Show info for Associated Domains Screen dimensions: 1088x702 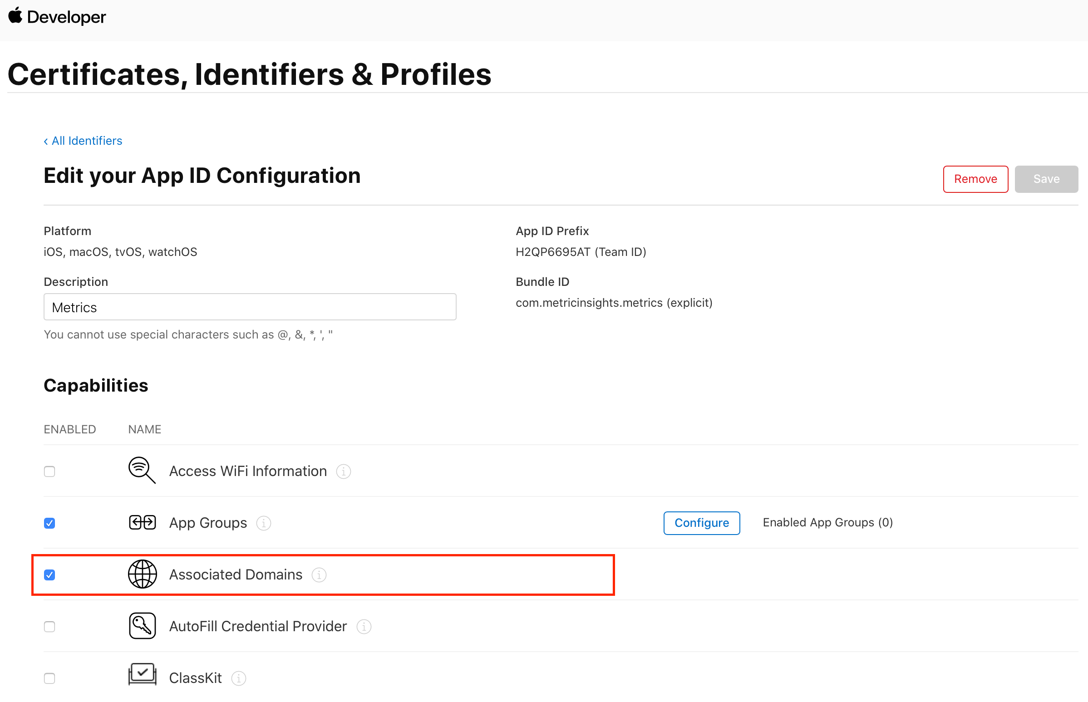(319, 575)
